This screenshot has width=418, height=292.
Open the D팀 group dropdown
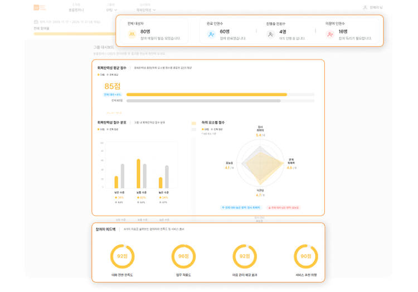[x=111, y=10]
